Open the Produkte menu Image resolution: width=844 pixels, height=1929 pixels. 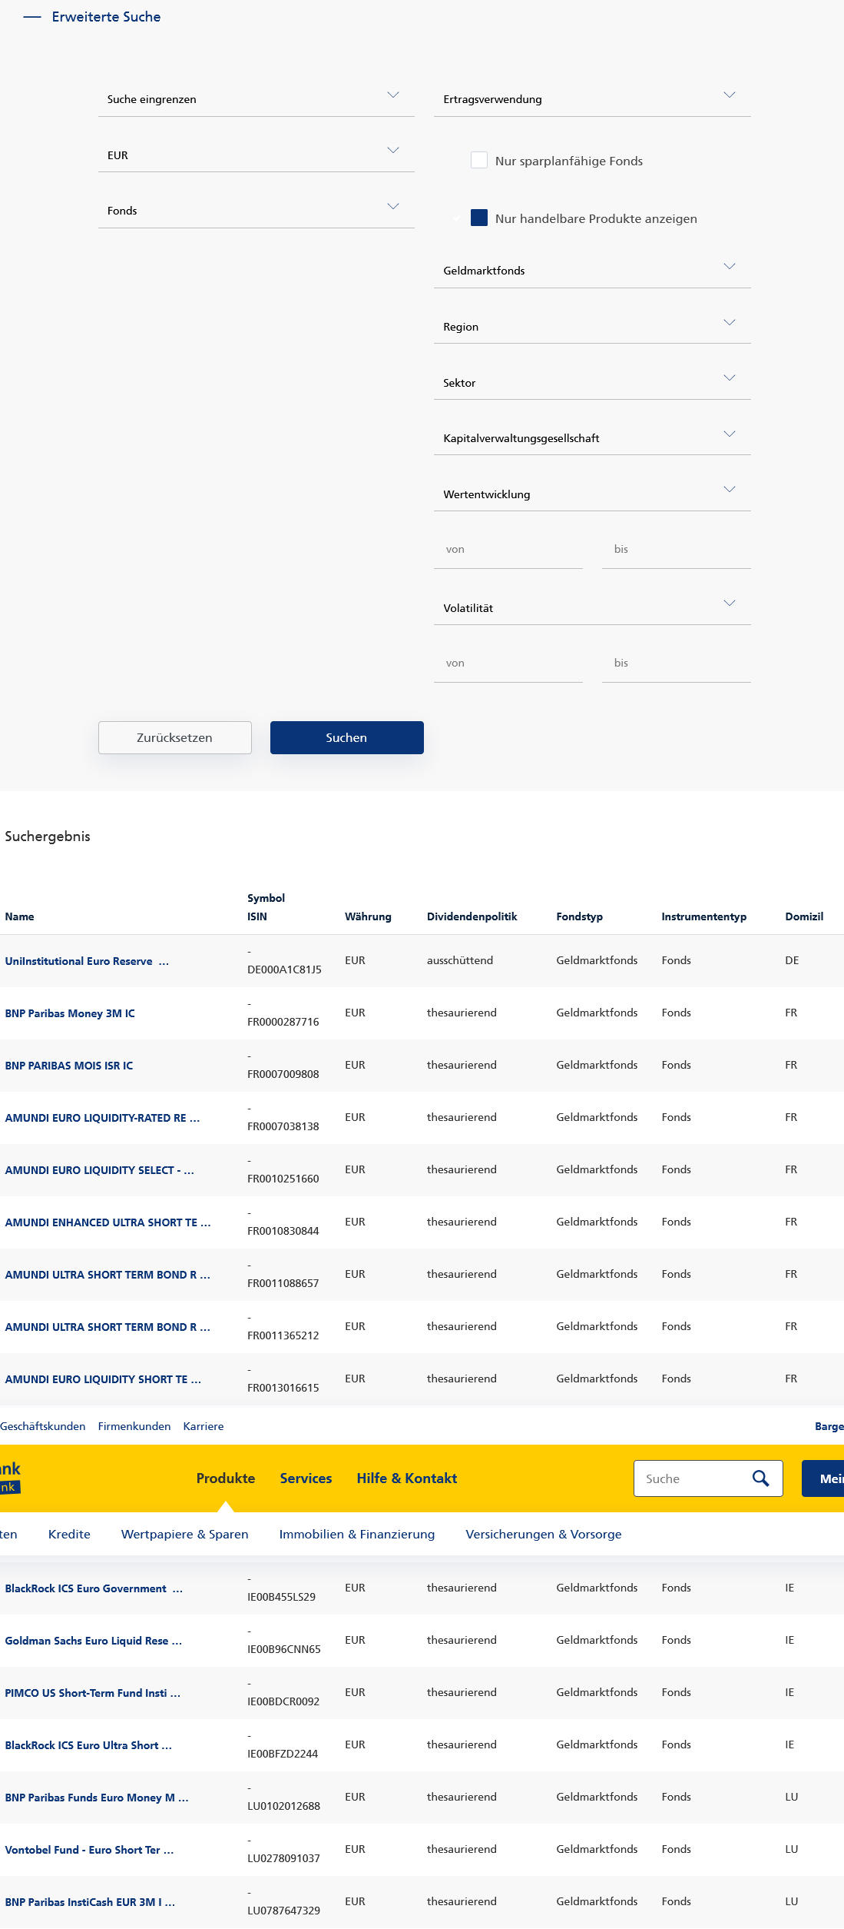point(226,1478)
